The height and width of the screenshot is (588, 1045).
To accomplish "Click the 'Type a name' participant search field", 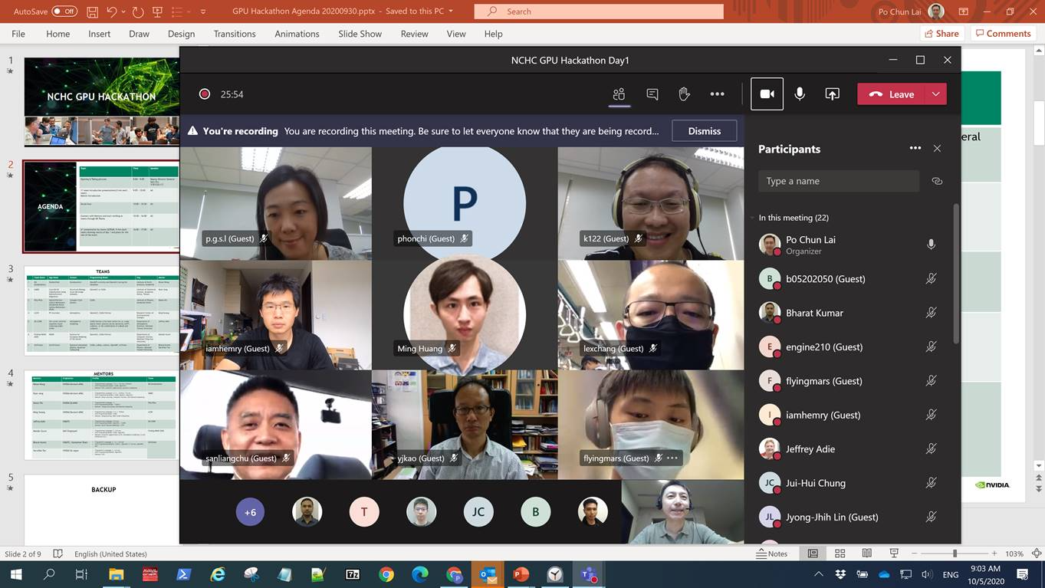I will point(839,181).
